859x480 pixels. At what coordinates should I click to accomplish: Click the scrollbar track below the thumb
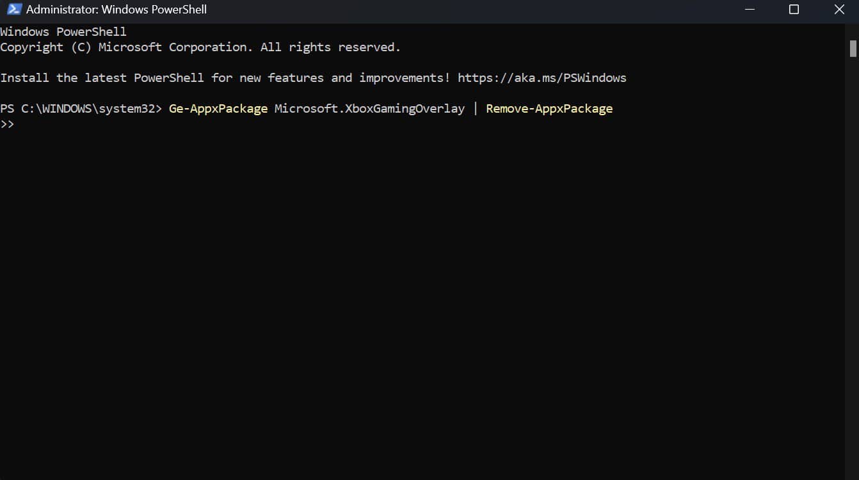click(854, 256)
